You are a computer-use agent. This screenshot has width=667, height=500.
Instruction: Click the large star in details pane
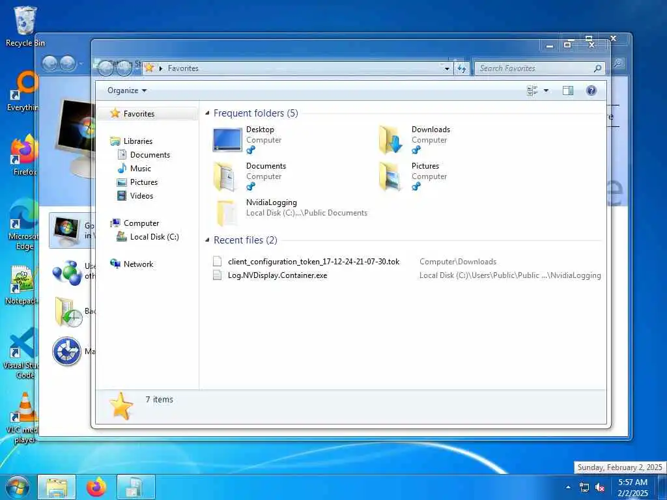pos(121,406)
